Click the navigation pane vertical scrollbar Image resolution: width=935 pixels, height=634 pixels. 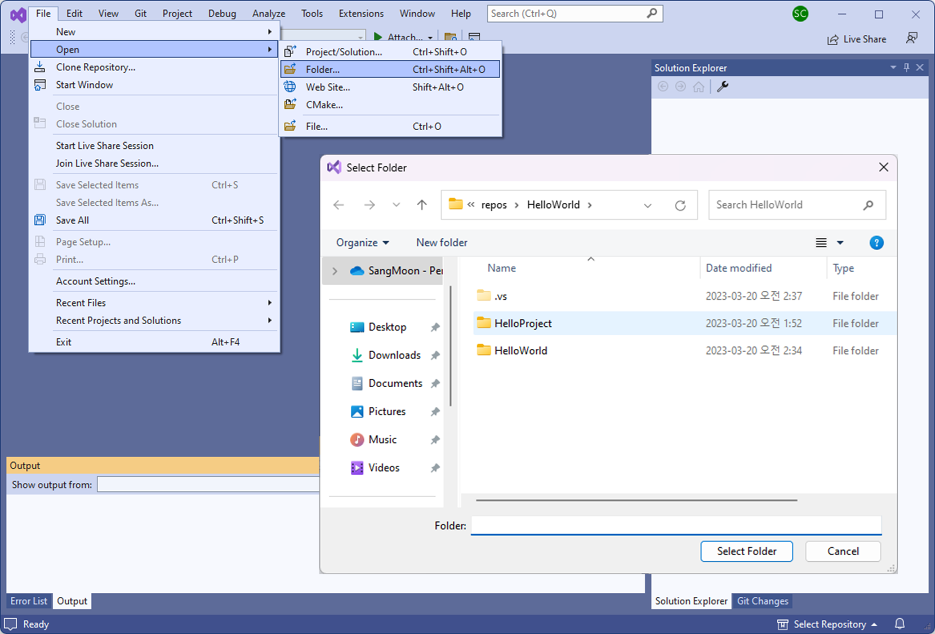(450, 345)
